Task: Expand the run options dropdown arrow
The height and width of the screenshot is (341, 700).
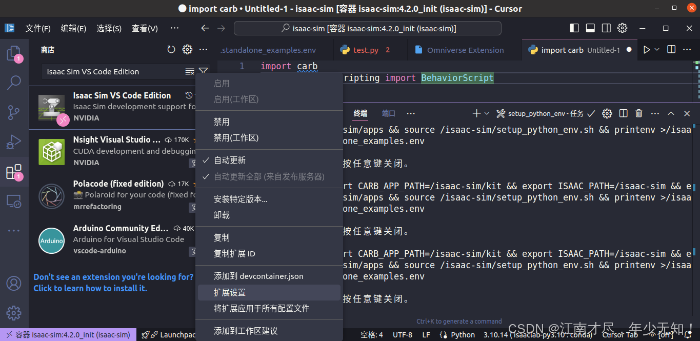Action: [x=656, y=50]
